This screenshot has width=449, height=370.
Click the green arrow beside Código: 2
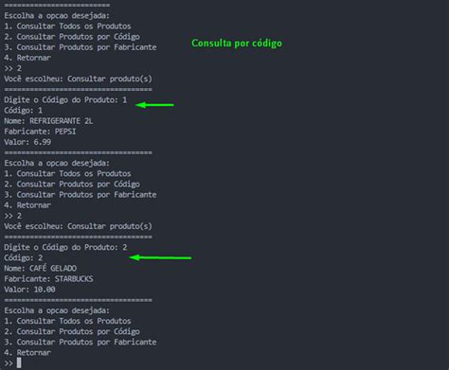[160, 257]
